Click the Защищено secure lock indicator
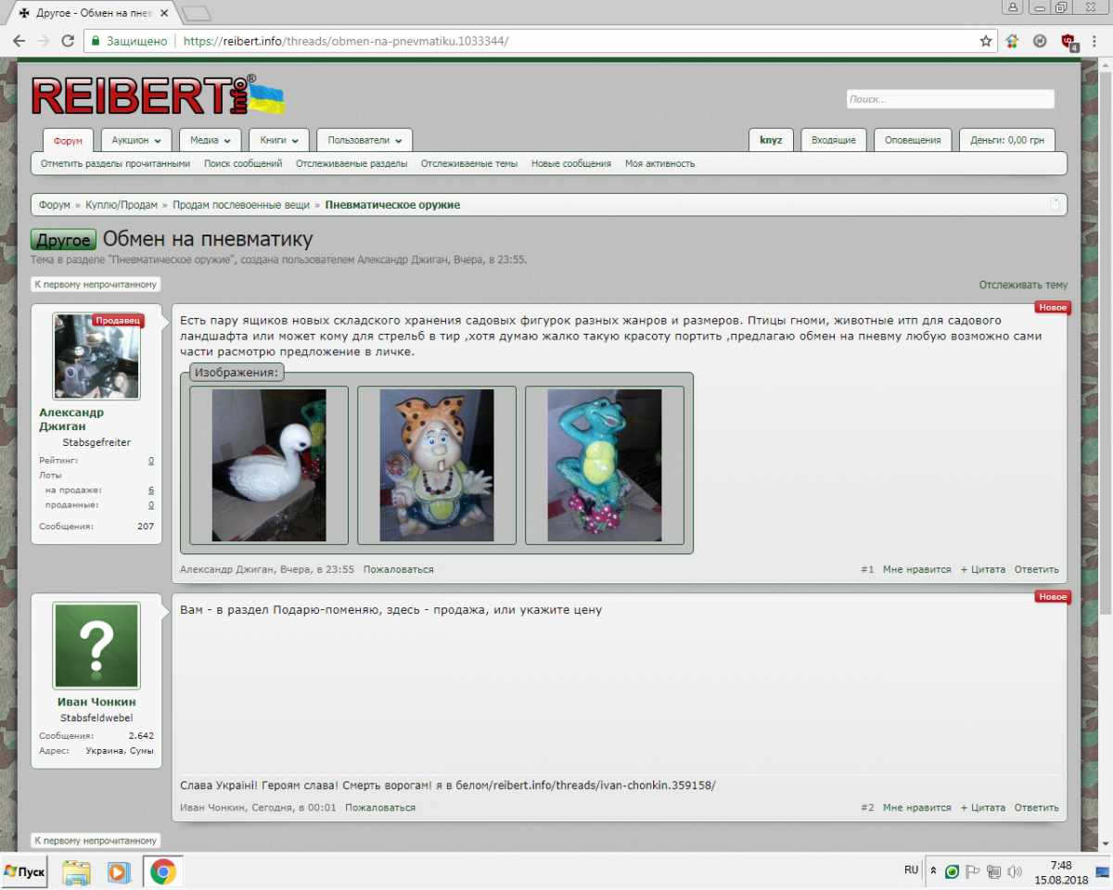1113x890 pixels. (x=128, y=41)
